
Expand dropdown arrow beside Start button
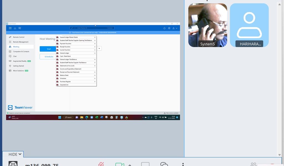(99, 48)
